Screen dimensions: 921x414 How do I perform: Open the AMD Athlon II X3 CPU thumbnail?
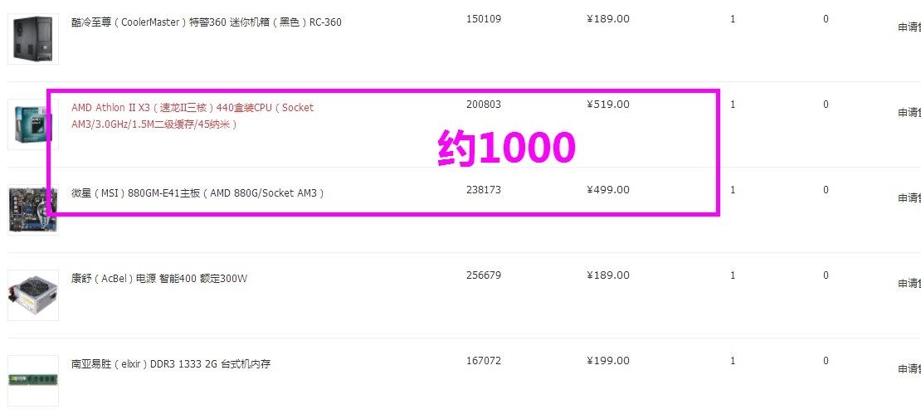33,124
